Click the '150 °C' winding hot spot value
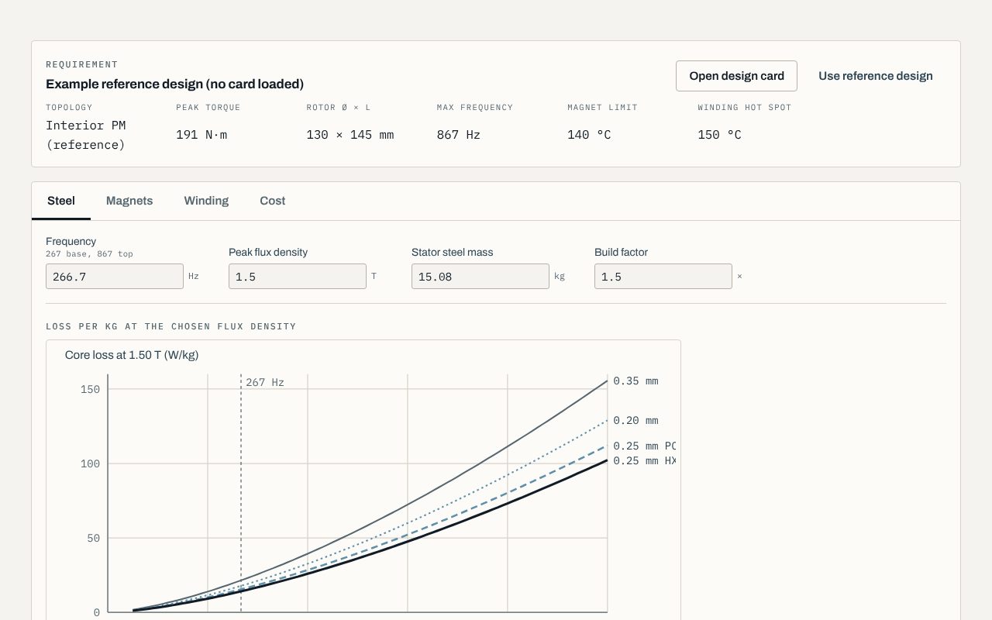 click(719, 135)
